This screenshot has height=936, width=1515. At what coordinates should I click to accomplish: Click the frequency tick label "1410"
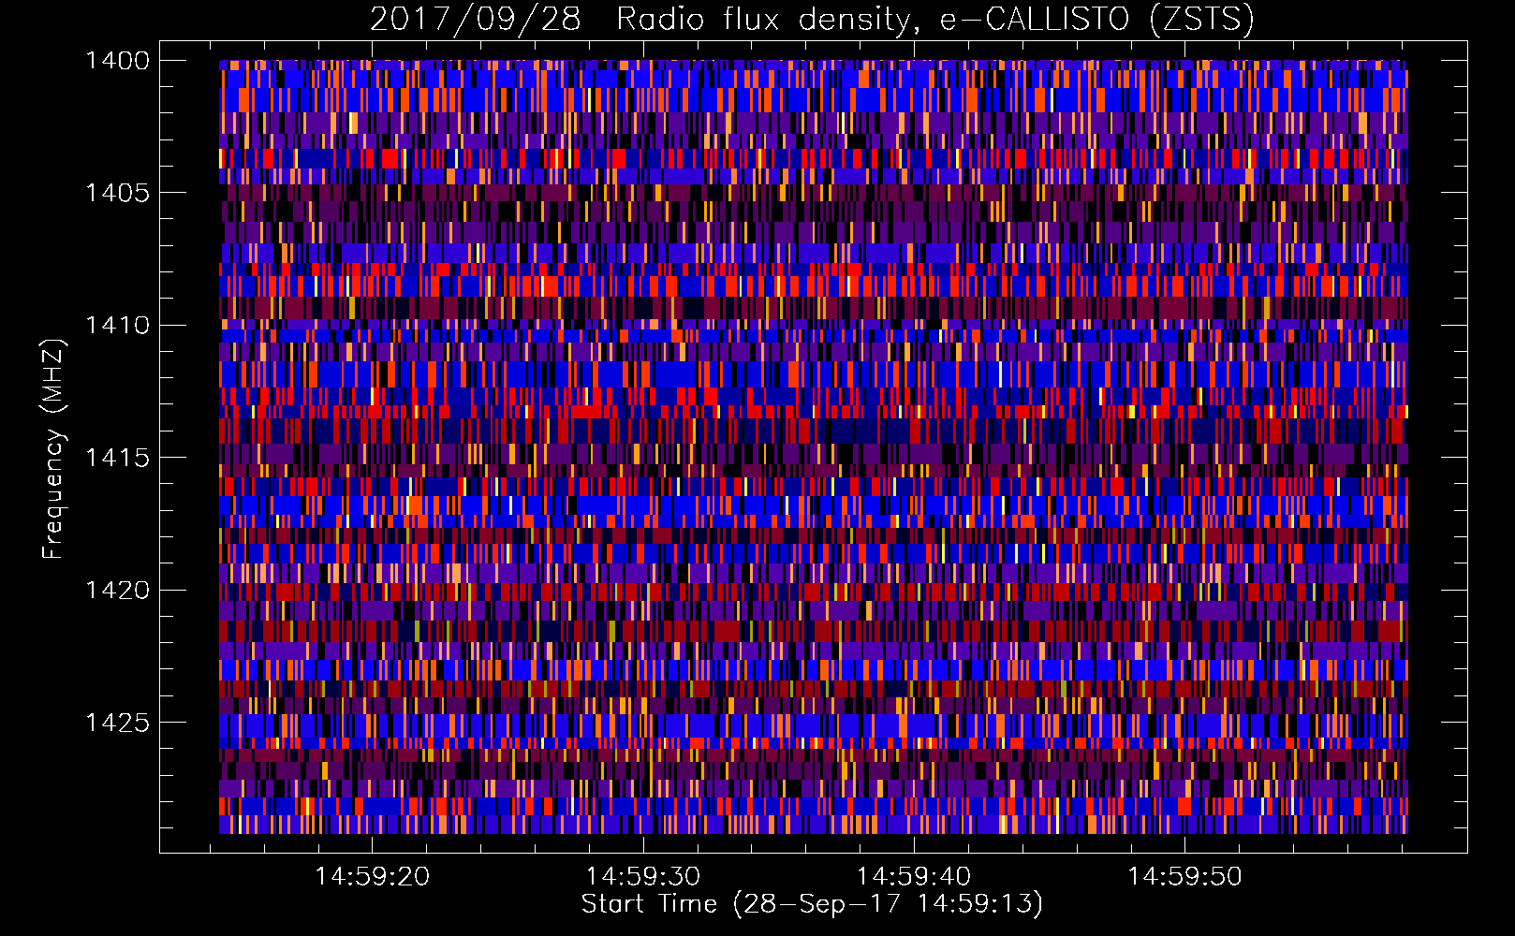pyautogui.click(x=117, y=326)
